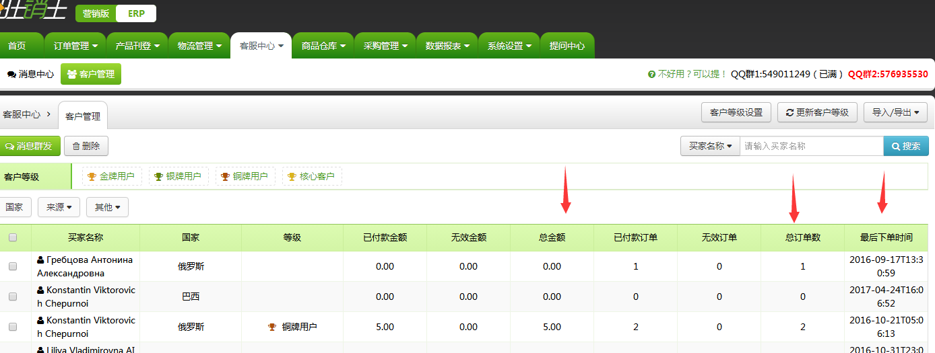Click the 铜牌用户 level cell
This screenshot has height=353, width=935.
coord(292,327)
